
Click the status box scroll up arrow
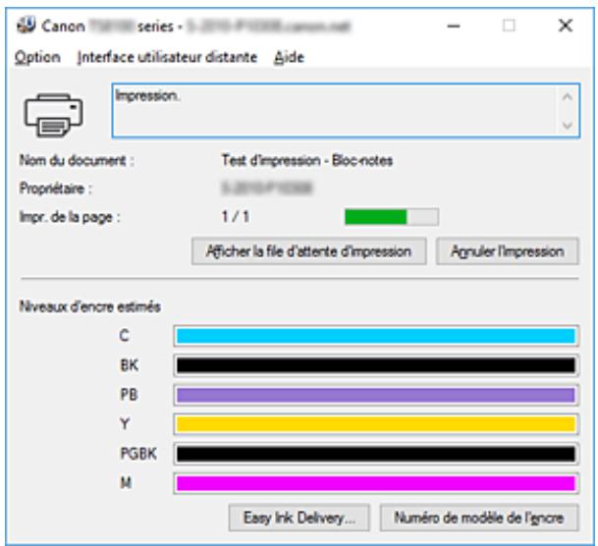[568, 97]
